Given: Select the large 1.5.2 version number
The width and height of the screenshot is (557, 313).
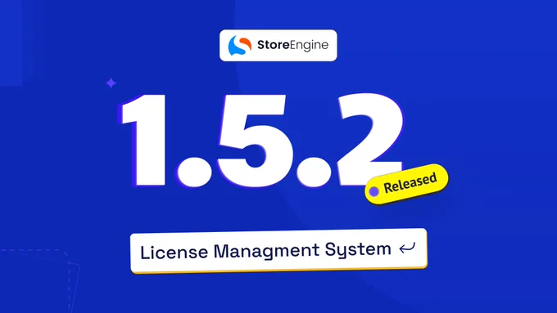Looking at the screenshot, I should [261, 140].
